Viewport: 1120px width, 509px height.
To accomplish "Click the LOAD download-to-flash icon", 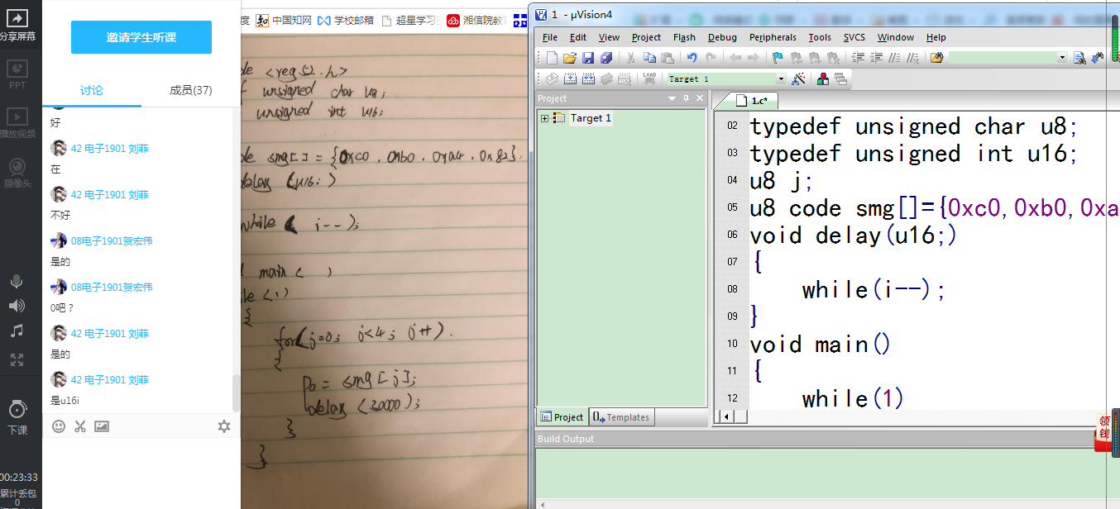I will [649, 79].
